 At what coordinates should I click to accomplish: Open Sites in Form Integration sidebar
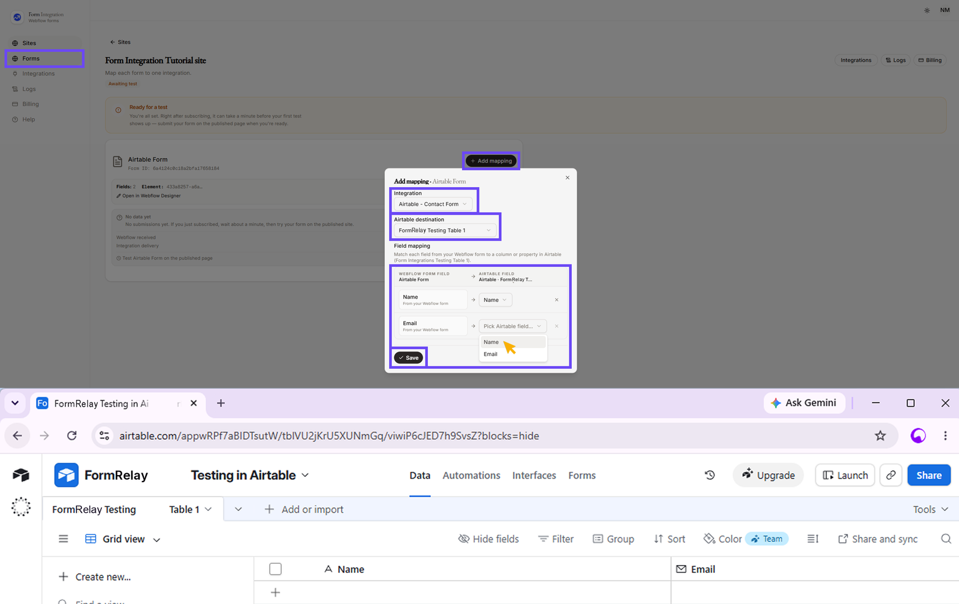pyautogui.click(x=29, y=43)
